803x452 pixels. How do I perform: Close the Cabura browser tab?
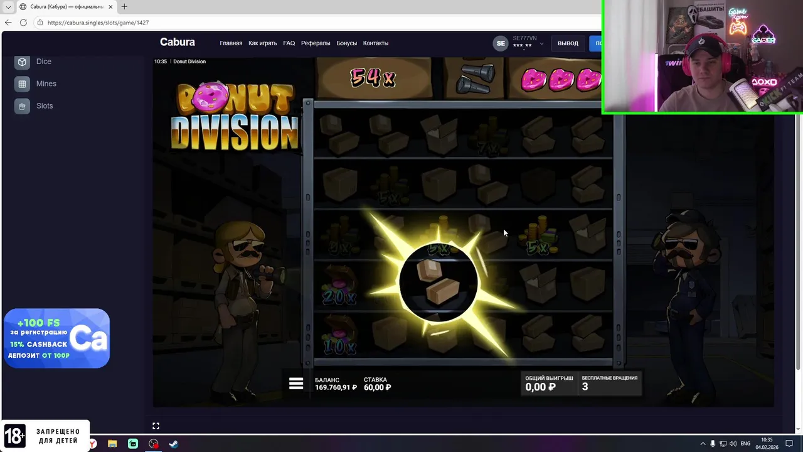click(x=111, y=7)
